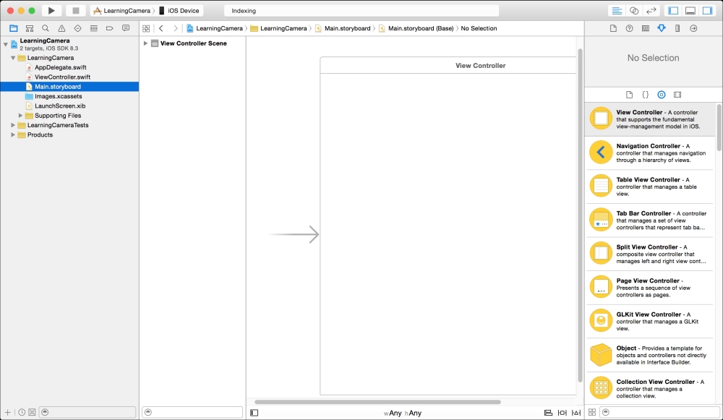Select Main.storyboard in navigator

69,87
